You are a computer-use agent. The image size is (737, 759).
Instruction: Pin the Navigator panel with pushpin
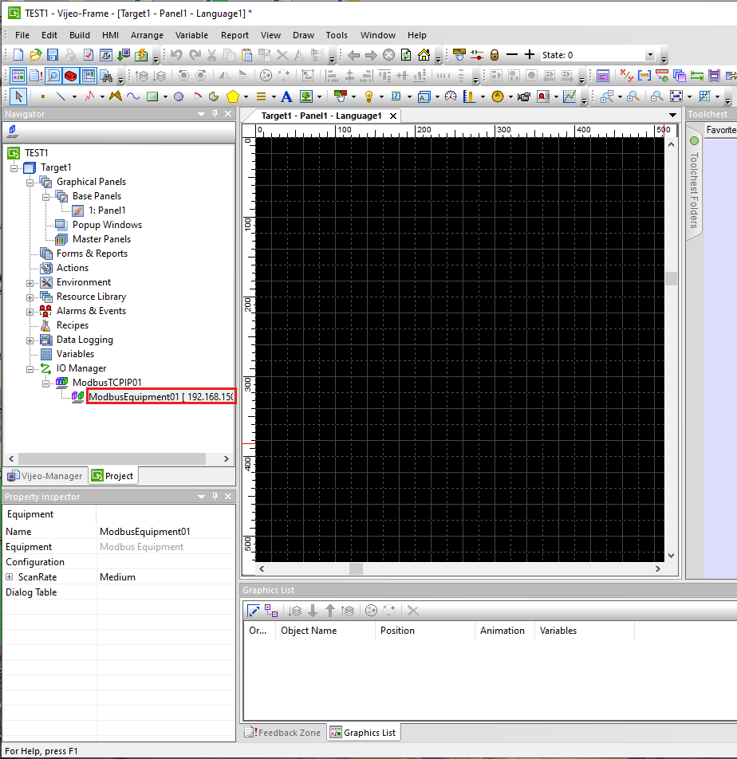pos(215,114)
